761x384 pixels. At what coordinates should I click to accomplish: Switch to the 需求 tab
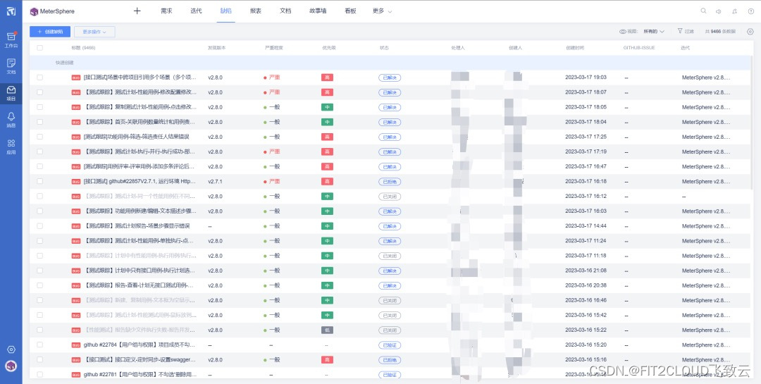point(166,11)
